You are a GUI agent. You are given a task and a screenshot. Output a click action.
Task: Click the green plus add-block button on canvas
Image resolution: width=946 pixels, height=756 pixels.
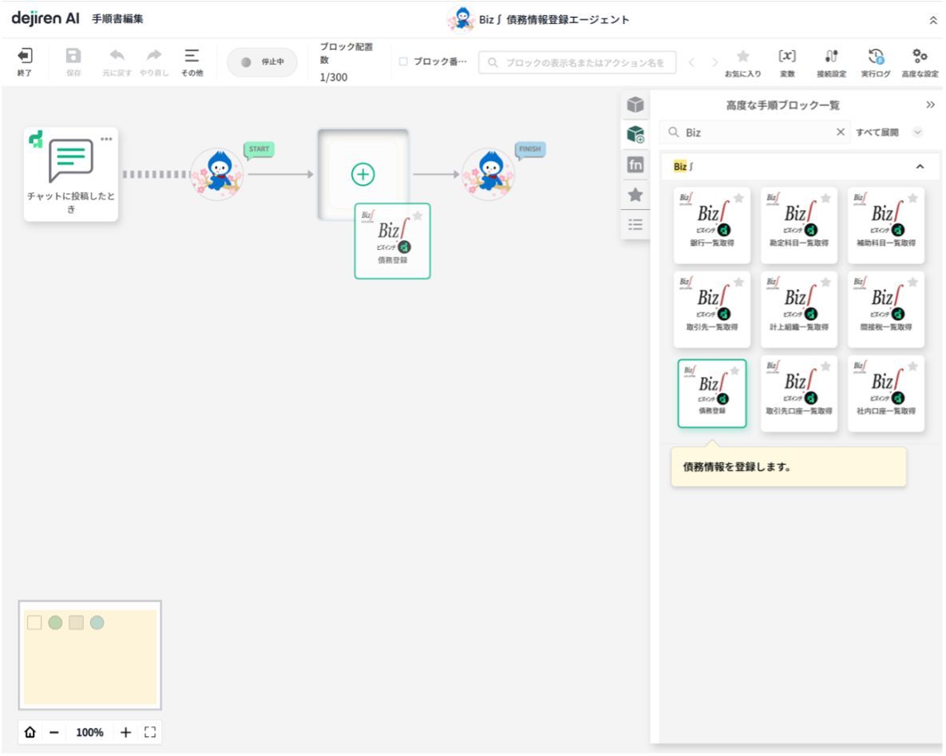pos(362,174)
